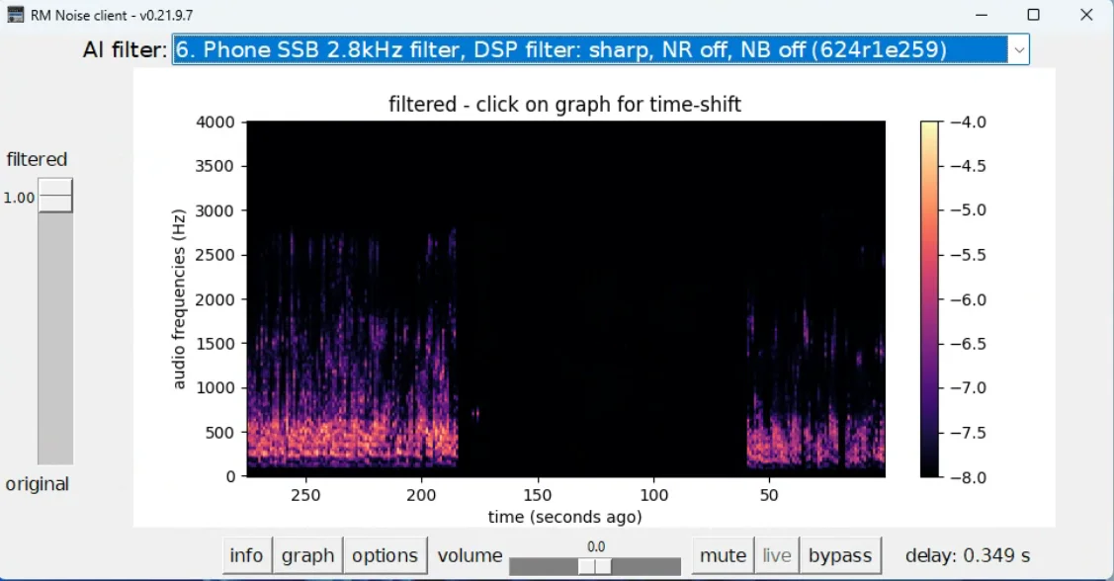Toggle the bypass button
This screenshot has width=1114, height=581.
point(840,555)
